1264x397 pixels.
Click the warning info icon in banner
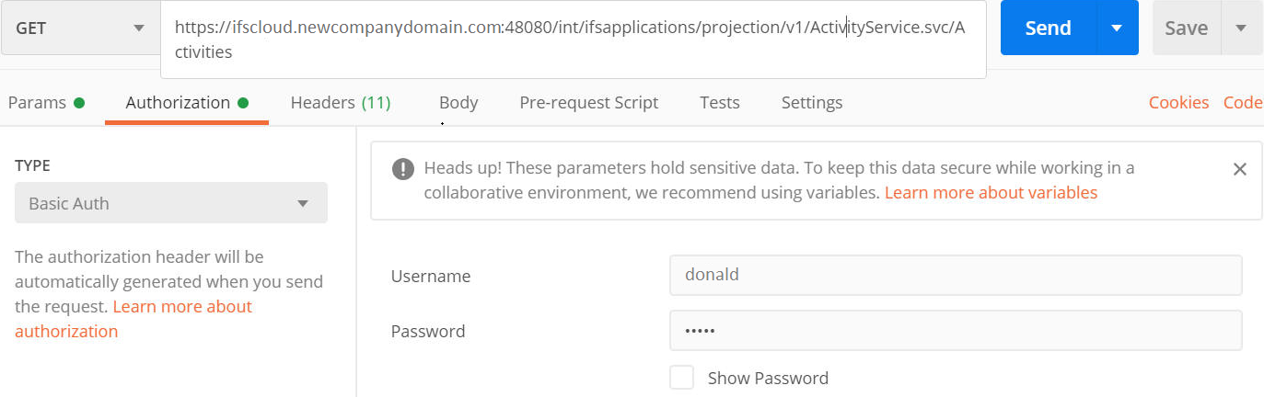[x=402, y=169]
